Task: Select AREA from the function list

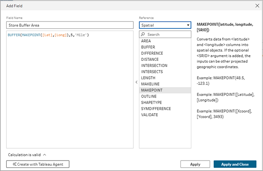Action: 165,41
